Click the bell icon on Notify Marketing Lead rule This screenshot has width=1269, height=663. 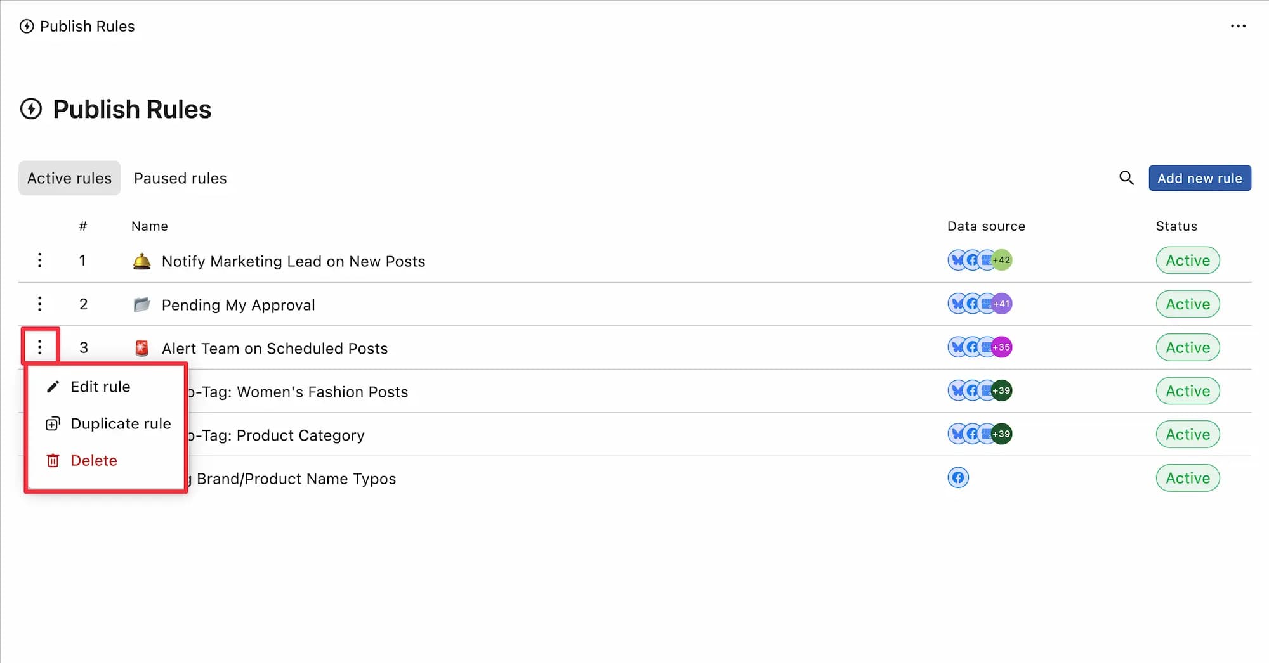(141, 261)
